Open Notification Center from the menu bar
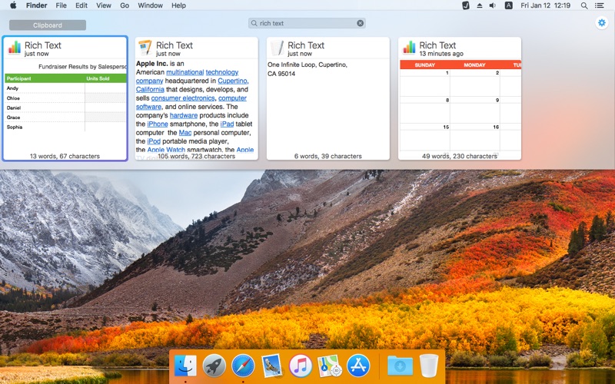The image size is (615, 384). point(602,5)
